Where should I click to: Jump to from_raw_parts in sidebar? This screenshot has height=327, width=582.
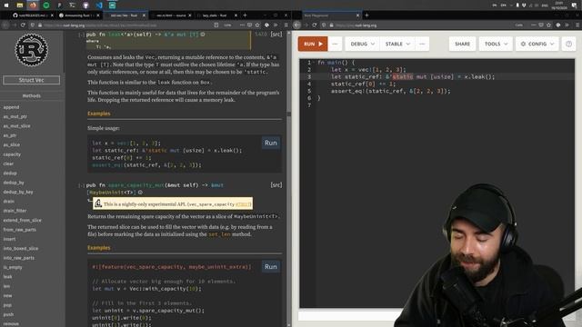[20, 230]
